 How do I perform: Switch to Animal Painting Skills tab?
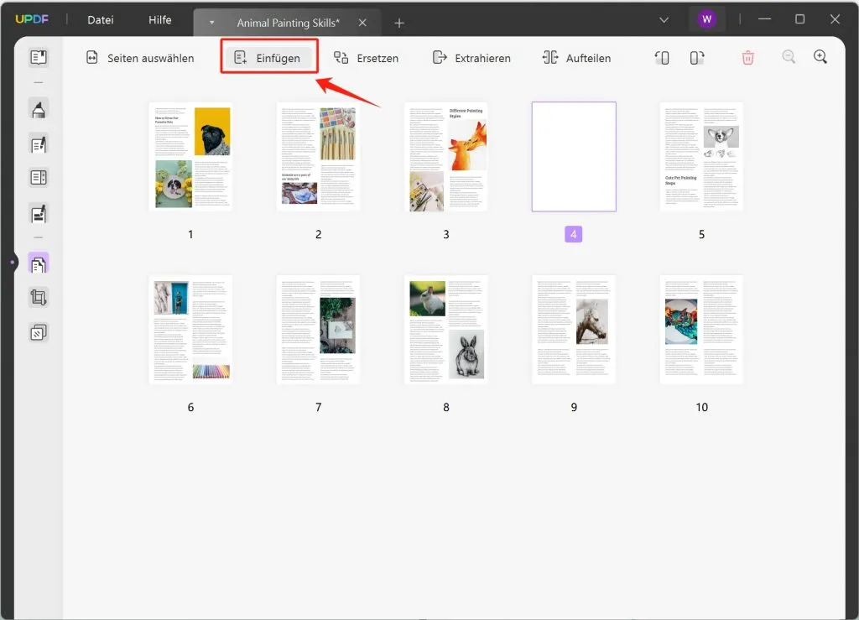(x=289, y=23)
